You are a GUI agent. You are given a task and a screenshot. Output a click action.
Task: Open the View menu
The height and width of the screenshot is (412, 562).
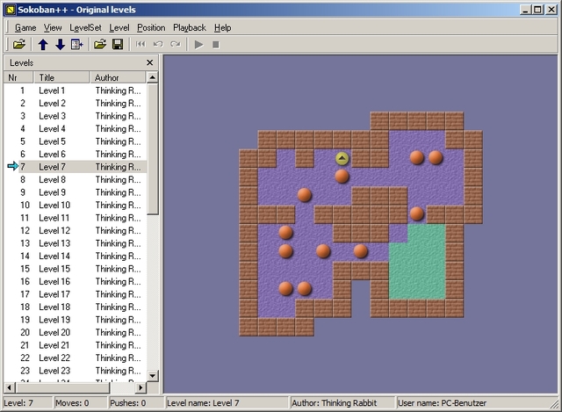click(x=53, y=27)
